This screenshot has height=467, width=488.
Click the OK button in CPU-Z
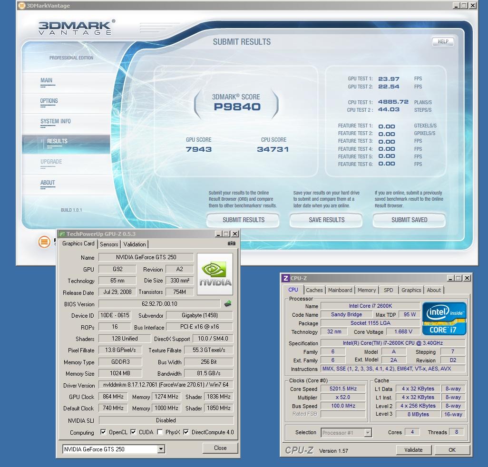tap(452, 450)
